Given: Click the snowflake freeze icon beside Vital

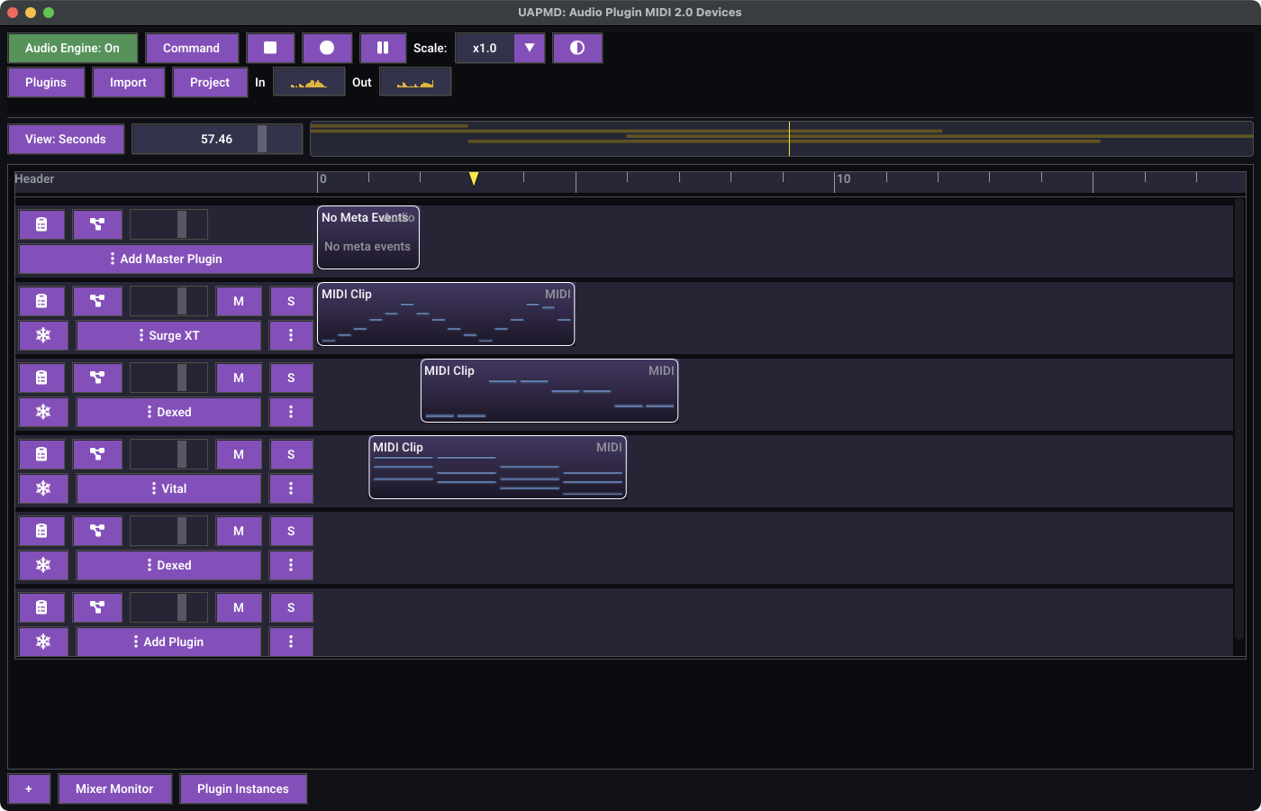Looking at the screenshot, I should coord(43,488).
